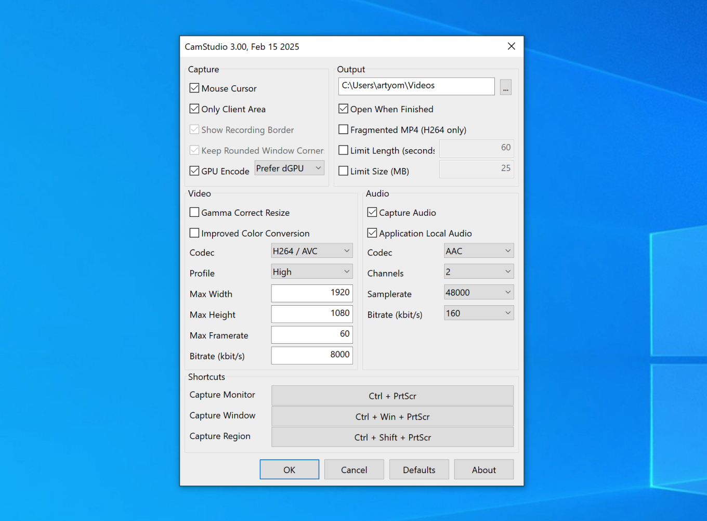Click the output folder browse (...) button

[x=505, y=87]
